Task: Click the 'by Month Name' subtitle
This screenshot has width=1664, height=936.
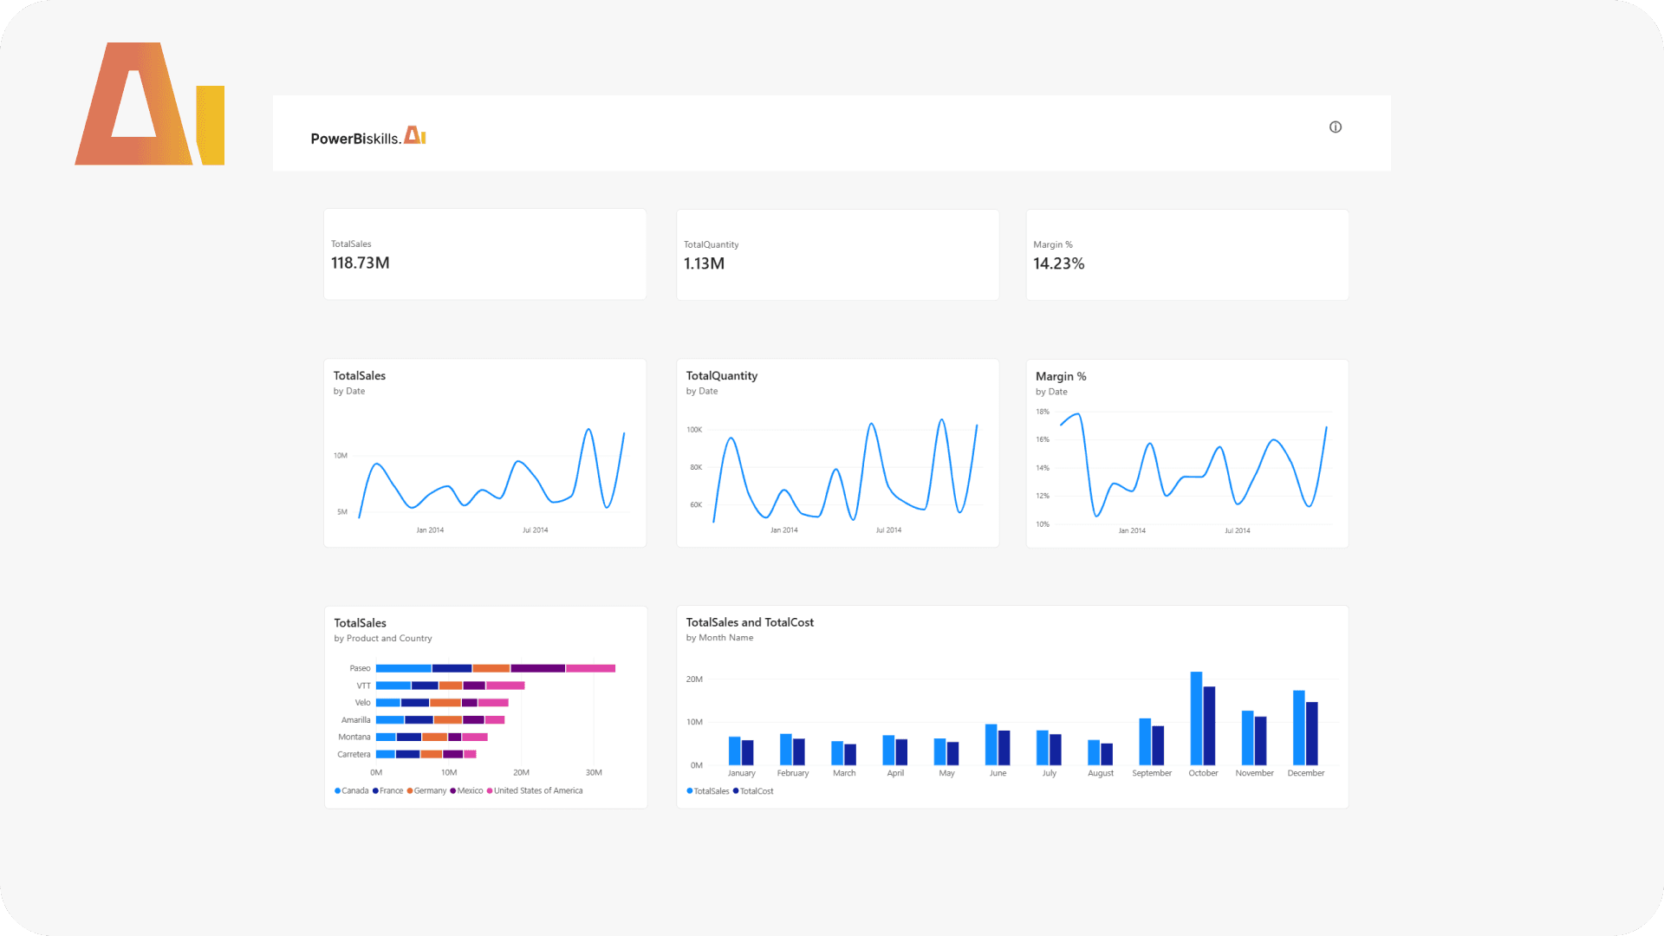Action: pyautogui.click(x=719, y=638)
